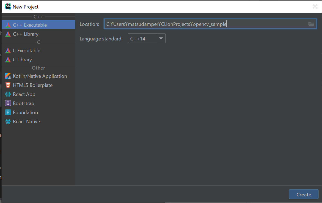Screen dimensions: 322x203
Task: Click the CMake icon beside C Library
Action: (8, 60)
